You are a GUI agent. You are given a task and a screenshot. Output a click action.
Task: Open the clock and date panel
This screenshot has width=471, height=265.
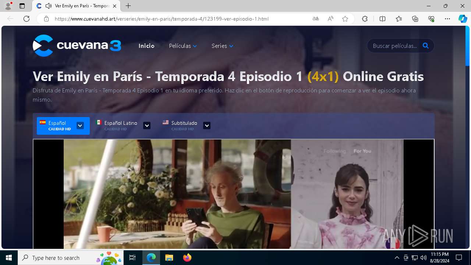[439, 258]
